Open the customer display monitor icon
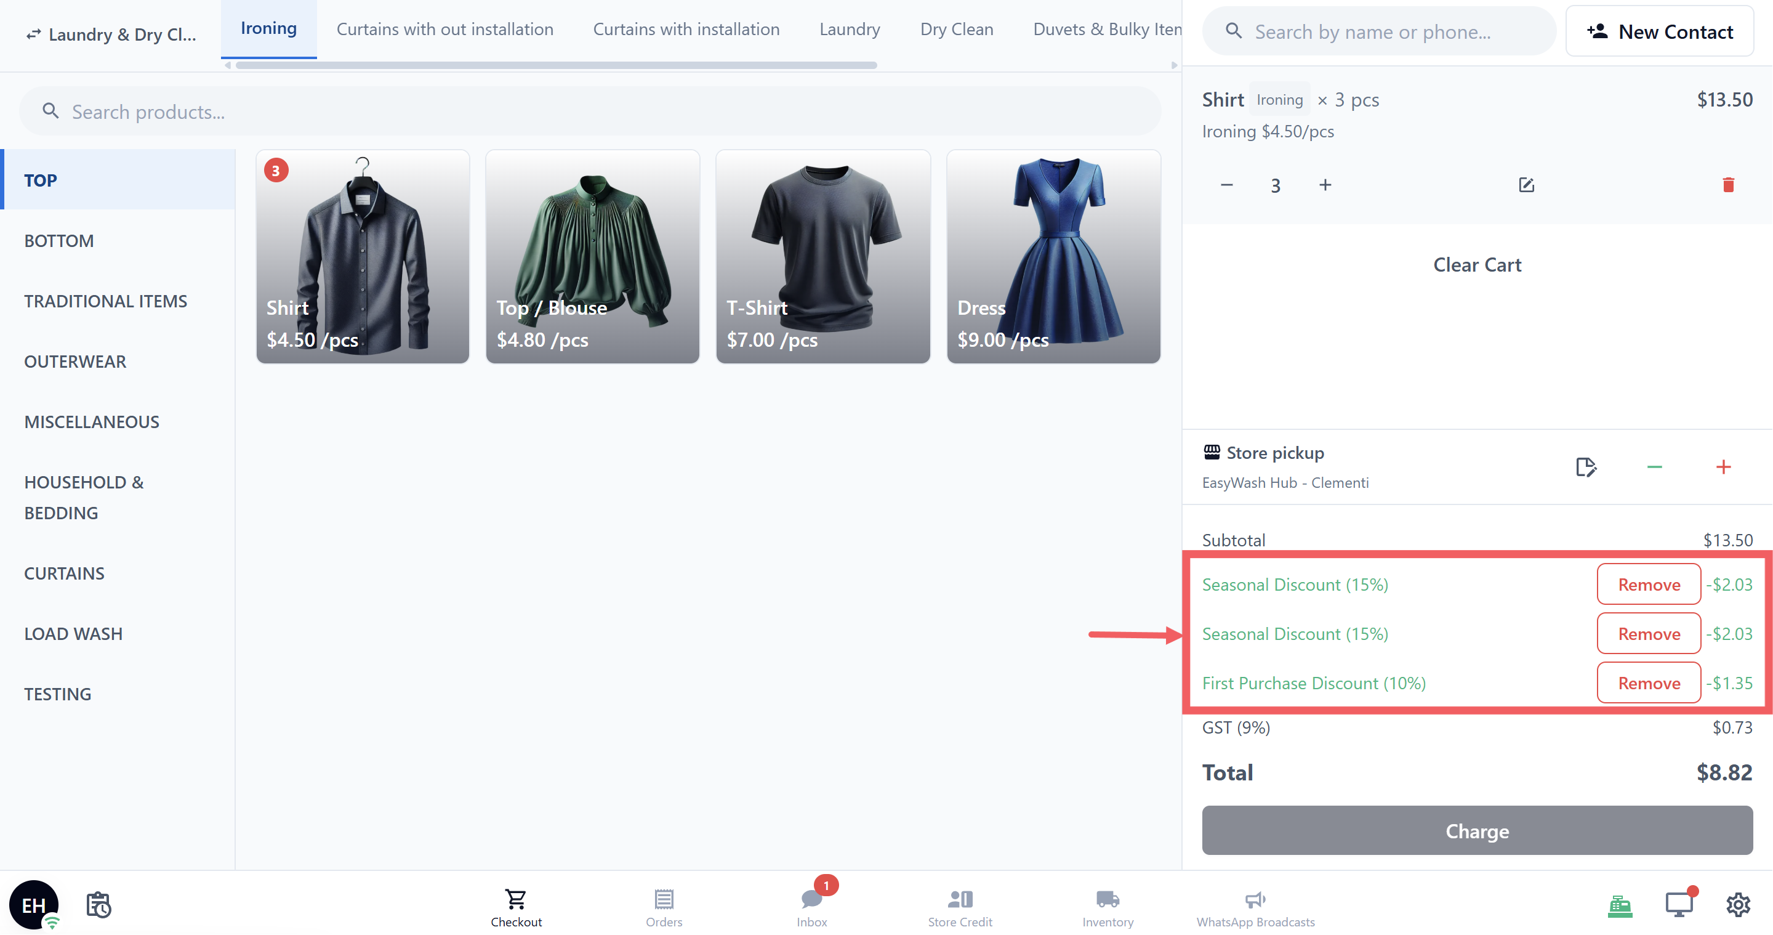 pyautogui.click(x=1679, y=904)
